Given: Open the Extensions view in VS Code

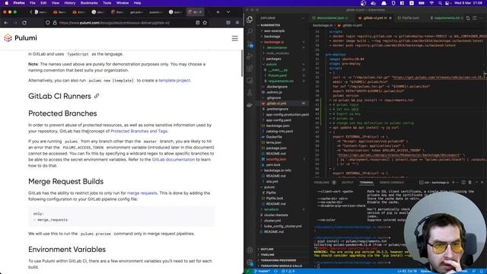Looking at the screenshot, I should (x=250, y=68).
